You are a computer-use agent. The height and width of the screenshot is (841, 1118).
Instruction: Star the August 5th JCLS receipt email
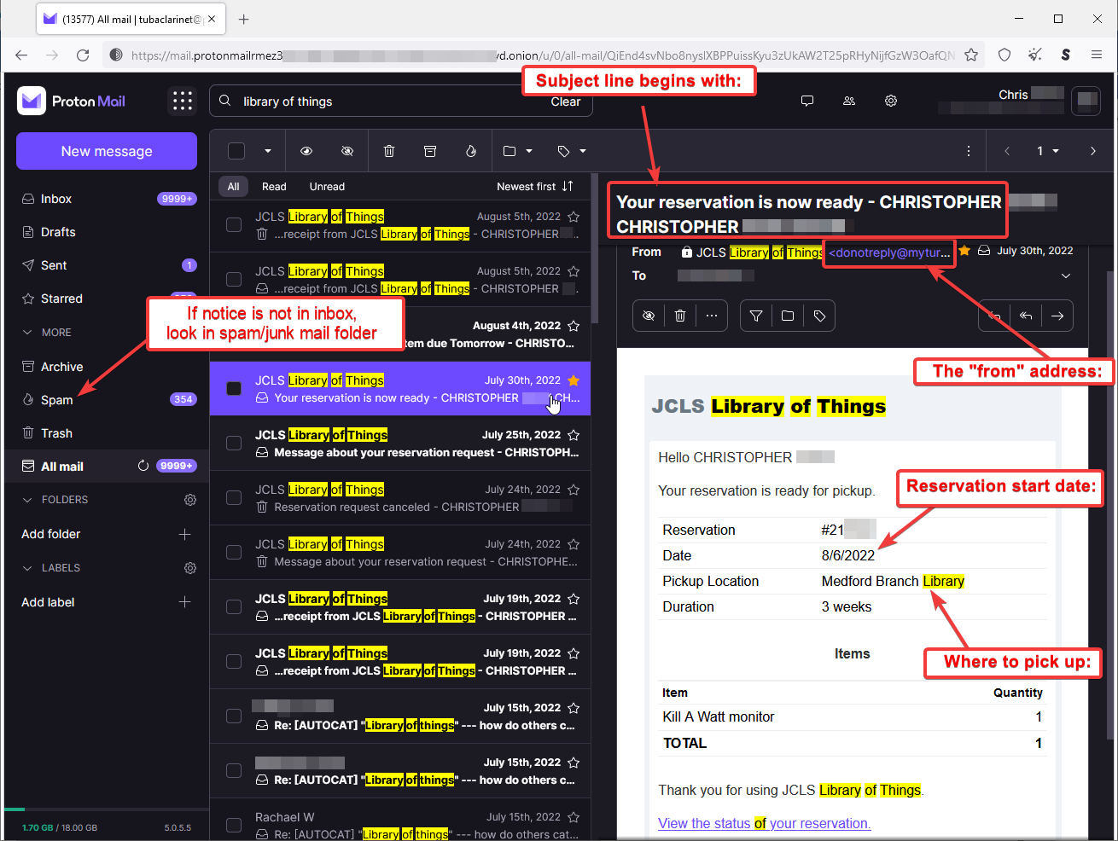pos(574,217)
